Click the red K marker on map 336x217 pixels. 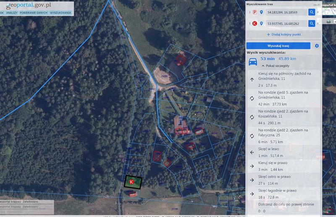click(x=132, y=182)
